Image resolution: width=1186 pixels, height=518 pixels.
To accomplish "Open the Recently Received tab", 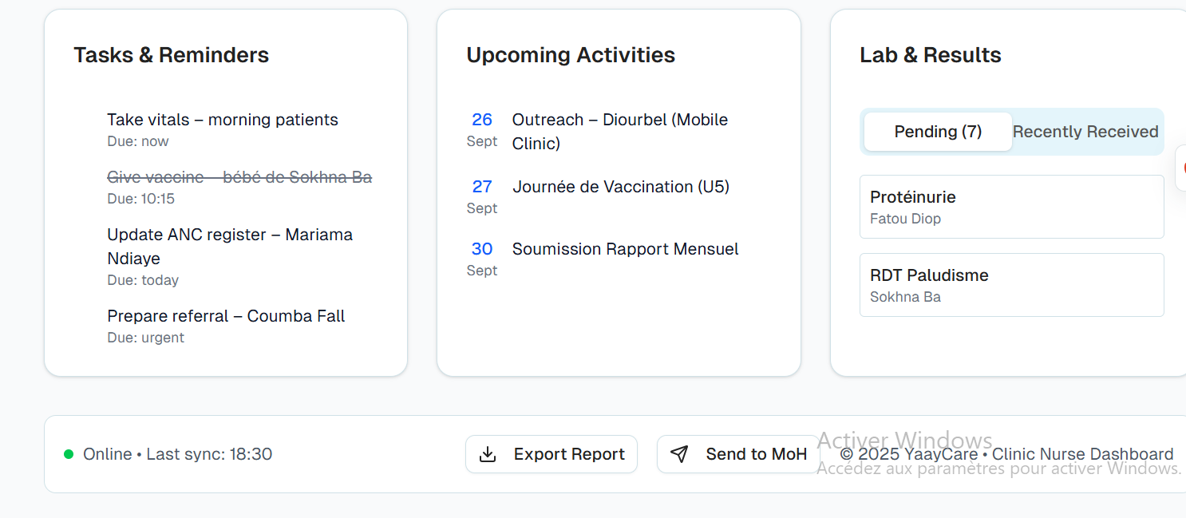I will [1085, 132].
